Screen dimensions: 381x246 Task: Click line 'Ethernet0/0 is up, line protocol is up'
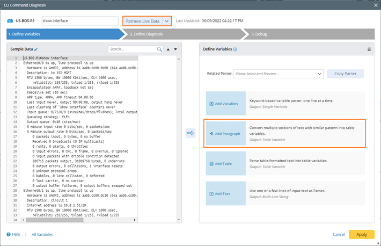[58, 63]
